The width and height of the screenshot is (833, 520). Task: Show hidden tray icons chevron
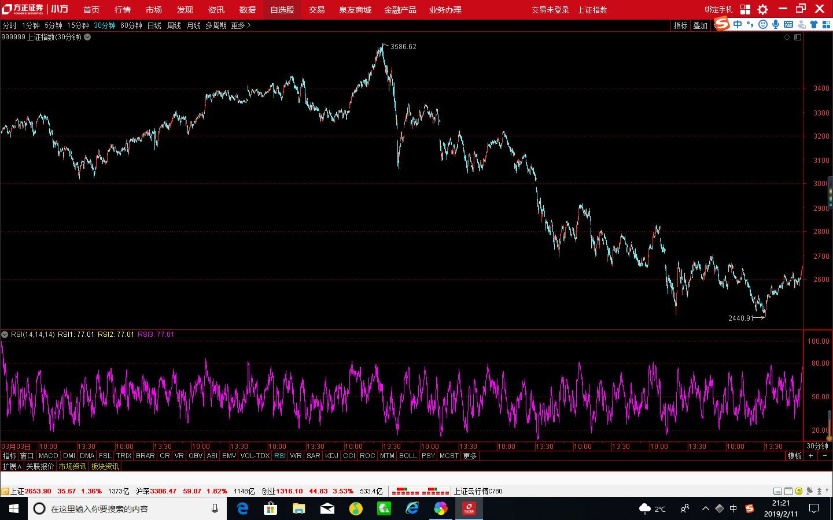tap(705, 508)
